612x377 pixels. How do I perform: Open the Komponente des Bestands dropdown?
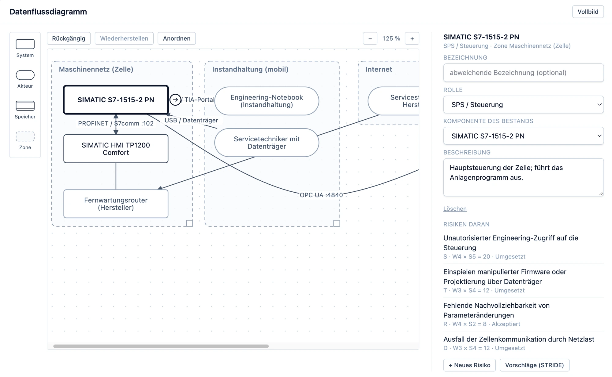pos(523,136)
